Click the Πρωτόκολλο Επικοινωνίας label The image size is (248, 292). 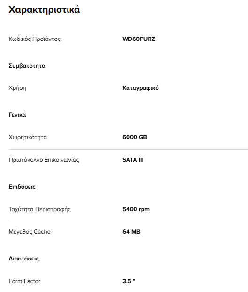[x=44, y=160]
